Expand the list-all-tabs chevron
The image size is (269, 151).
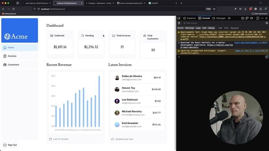coord(261,3)
